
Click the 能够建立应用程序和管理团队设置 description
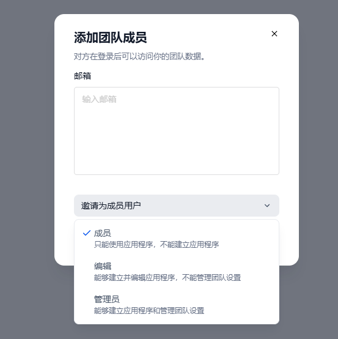(x=149, y=311)
